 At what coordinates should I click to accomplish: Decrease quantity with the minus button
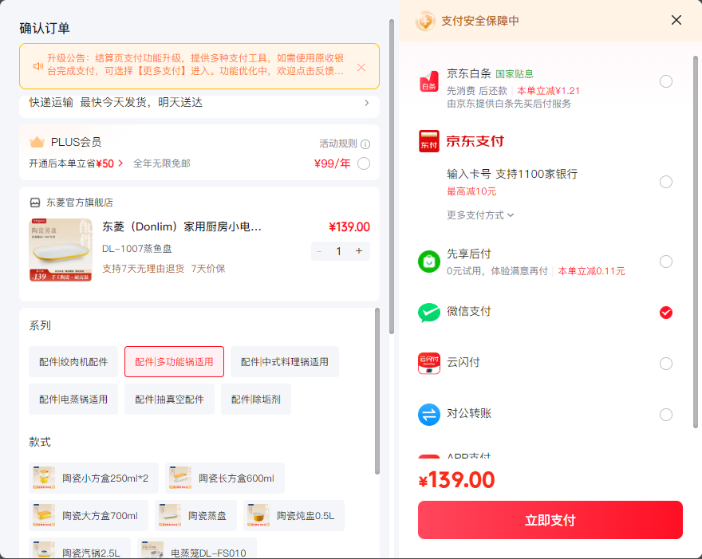[319, 251]
